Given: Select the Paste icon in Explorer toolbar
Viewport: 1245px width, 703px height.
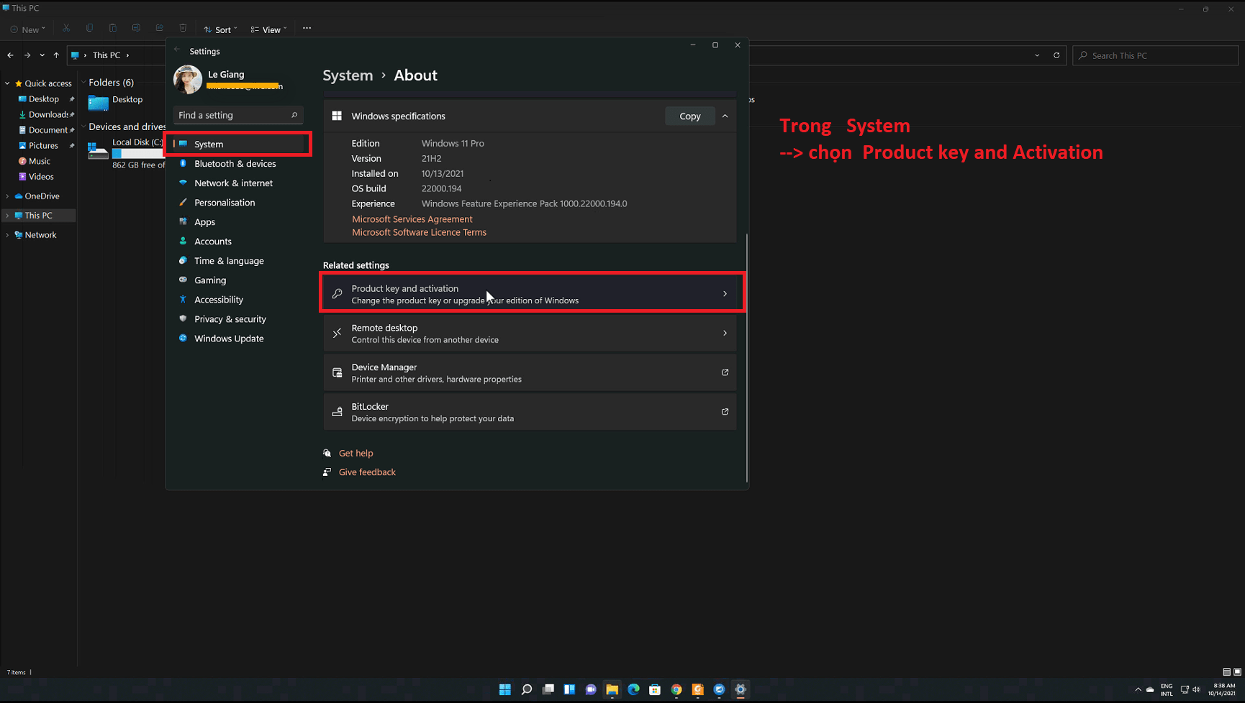Looking at the screenshot, I should pyautogui.click(x=113, y=28).
